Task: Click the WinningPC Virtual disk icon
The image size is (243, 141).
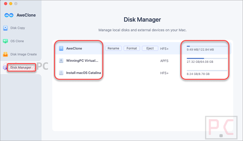Action: click(61, 61)
